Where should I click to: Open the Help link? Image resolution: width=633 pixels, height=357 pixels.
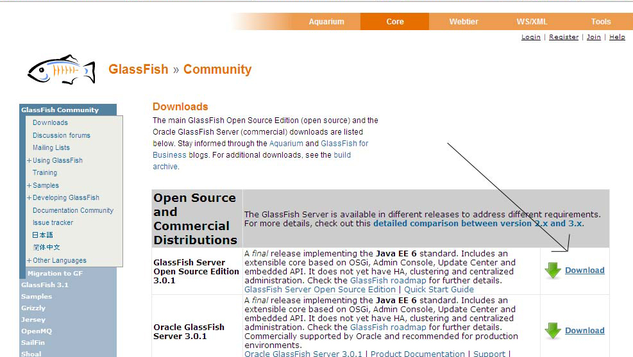[617, 37]
